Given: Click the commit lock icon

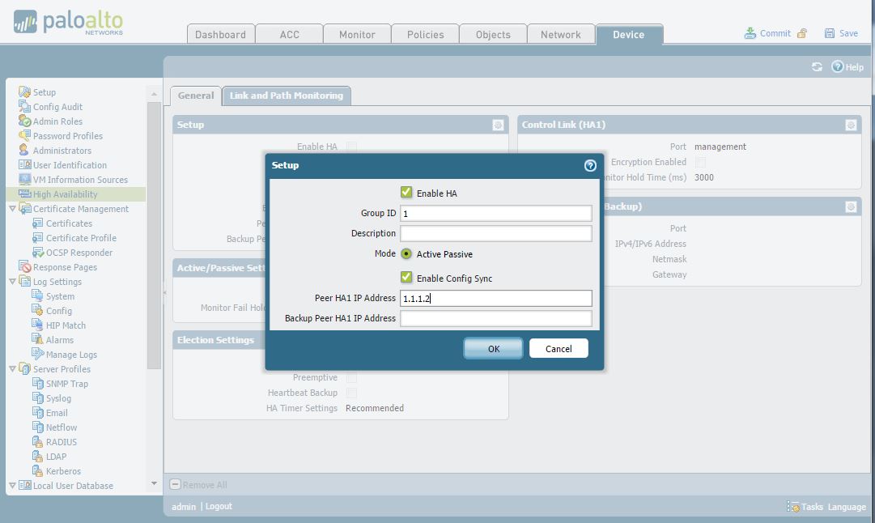Looking at the screenshot, I should coord(802,33).
